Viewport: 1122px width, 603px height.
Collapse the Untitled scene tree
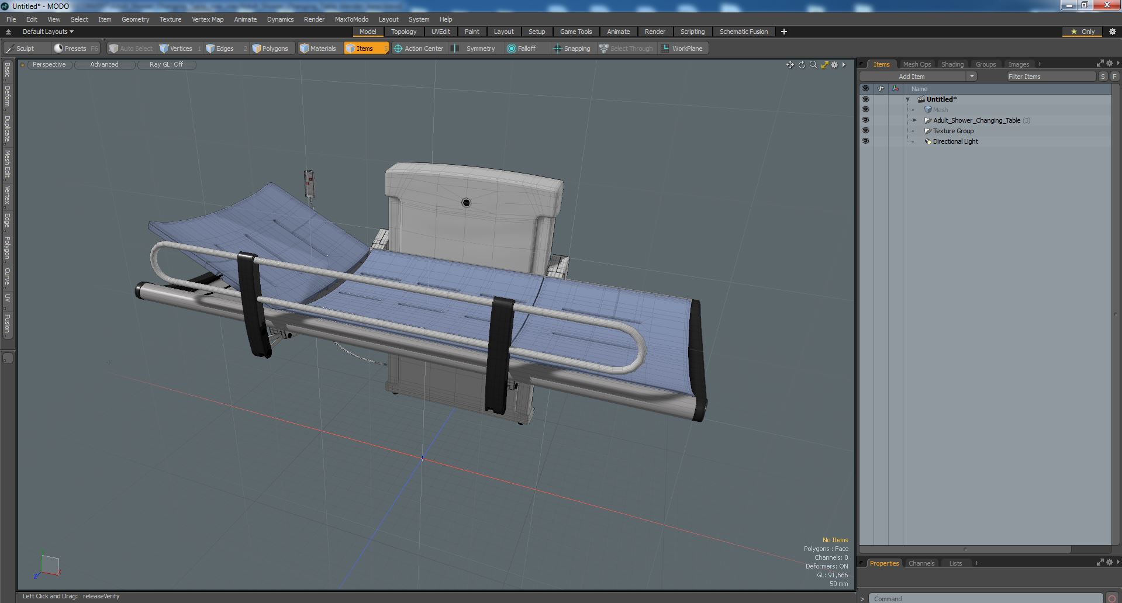908,99
